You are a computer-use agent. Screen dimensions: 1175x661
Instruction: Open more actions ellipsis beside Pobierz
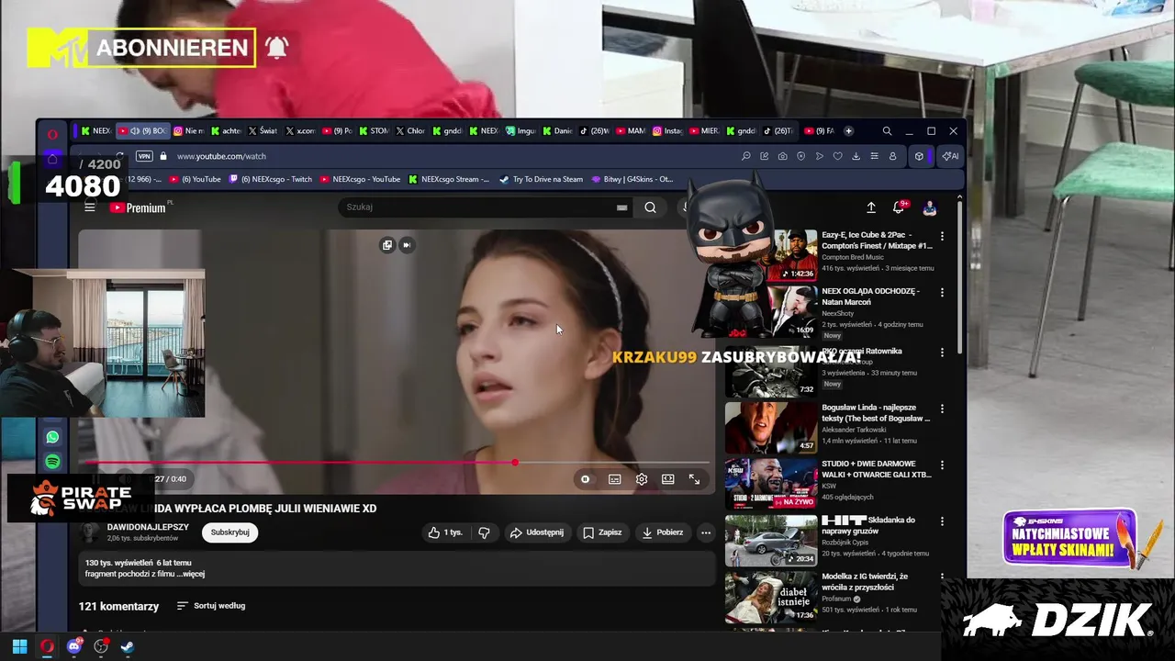tap(706, 532)
